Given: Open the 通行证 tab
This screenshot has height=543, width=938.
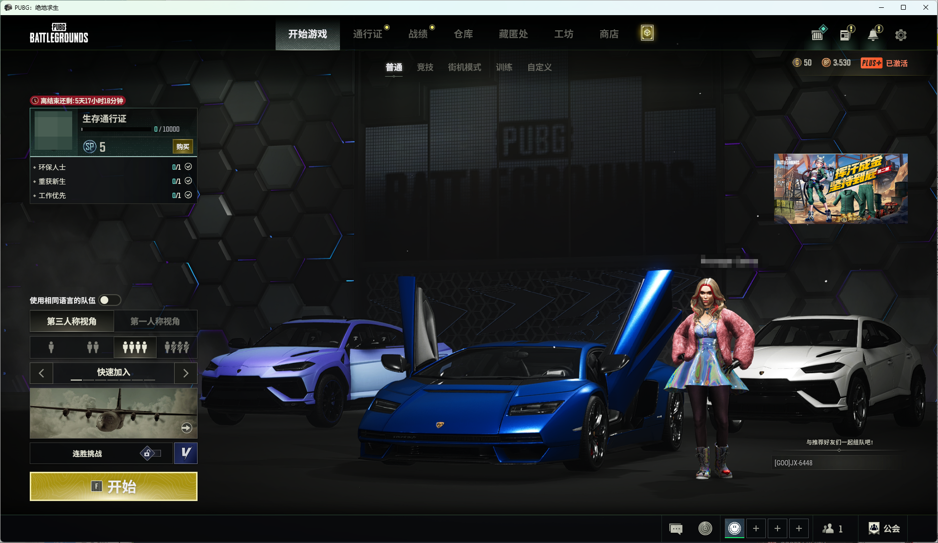Looking at the screenshot, I should [368, 34].
